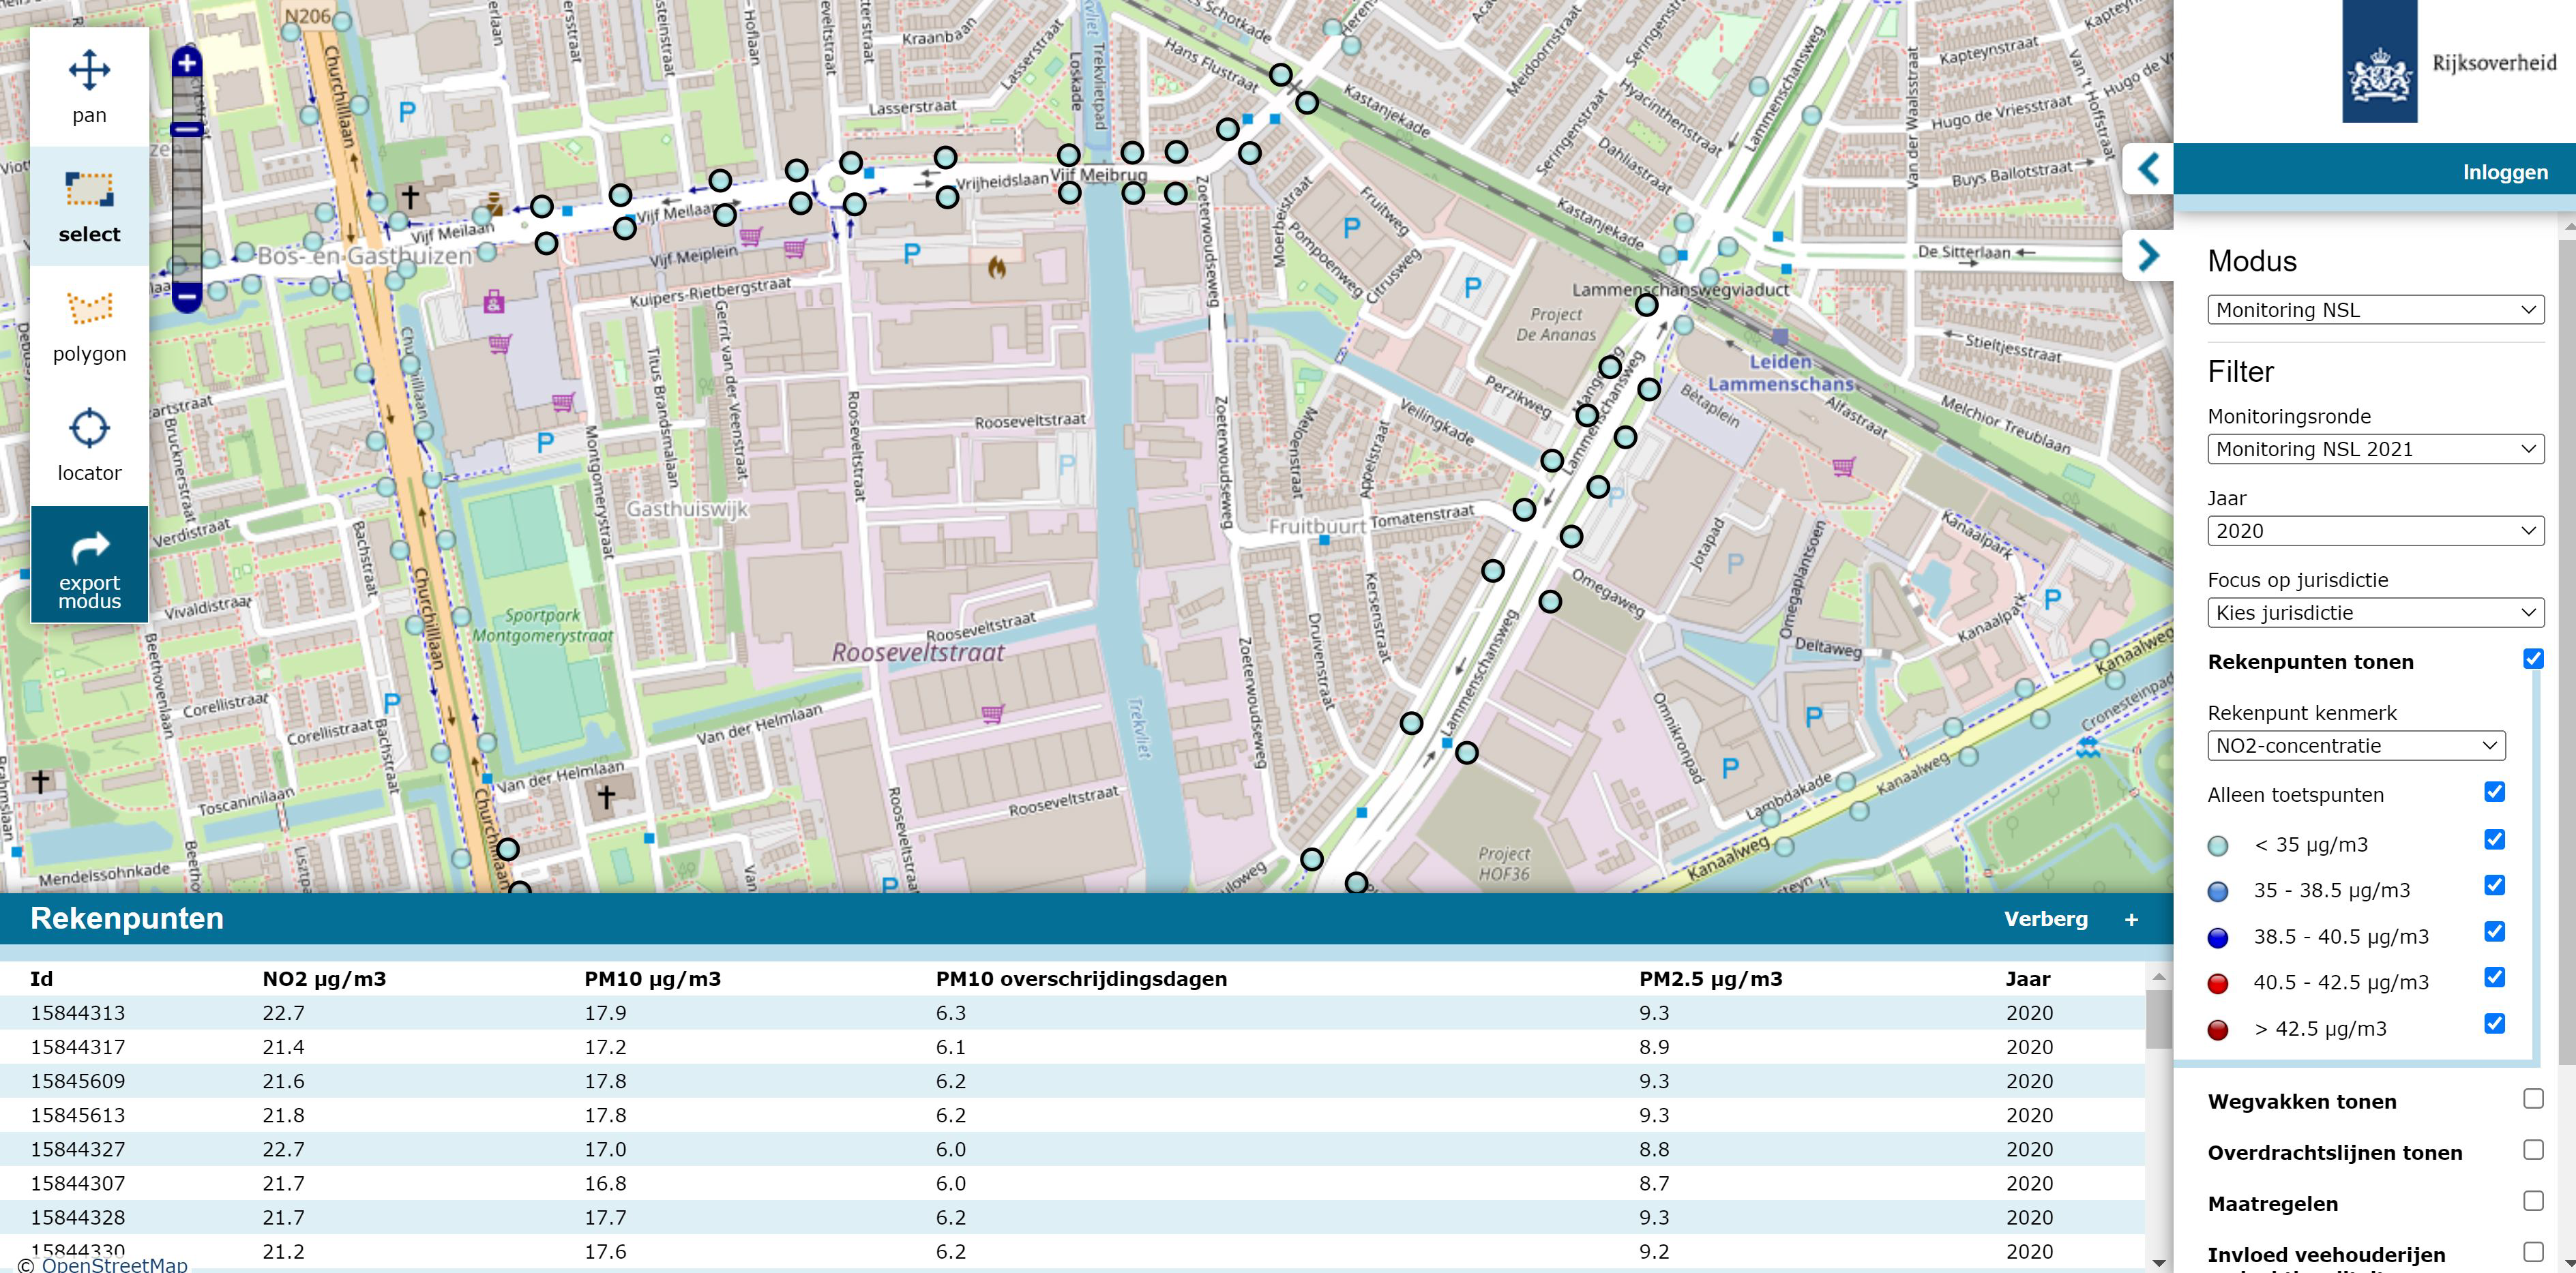Uncheck the 35 - 38.5 µg/m3 checkbox
The width and height of the screenshot is (2576, 1273).
pyautogui.click(x=2494, y=885)
